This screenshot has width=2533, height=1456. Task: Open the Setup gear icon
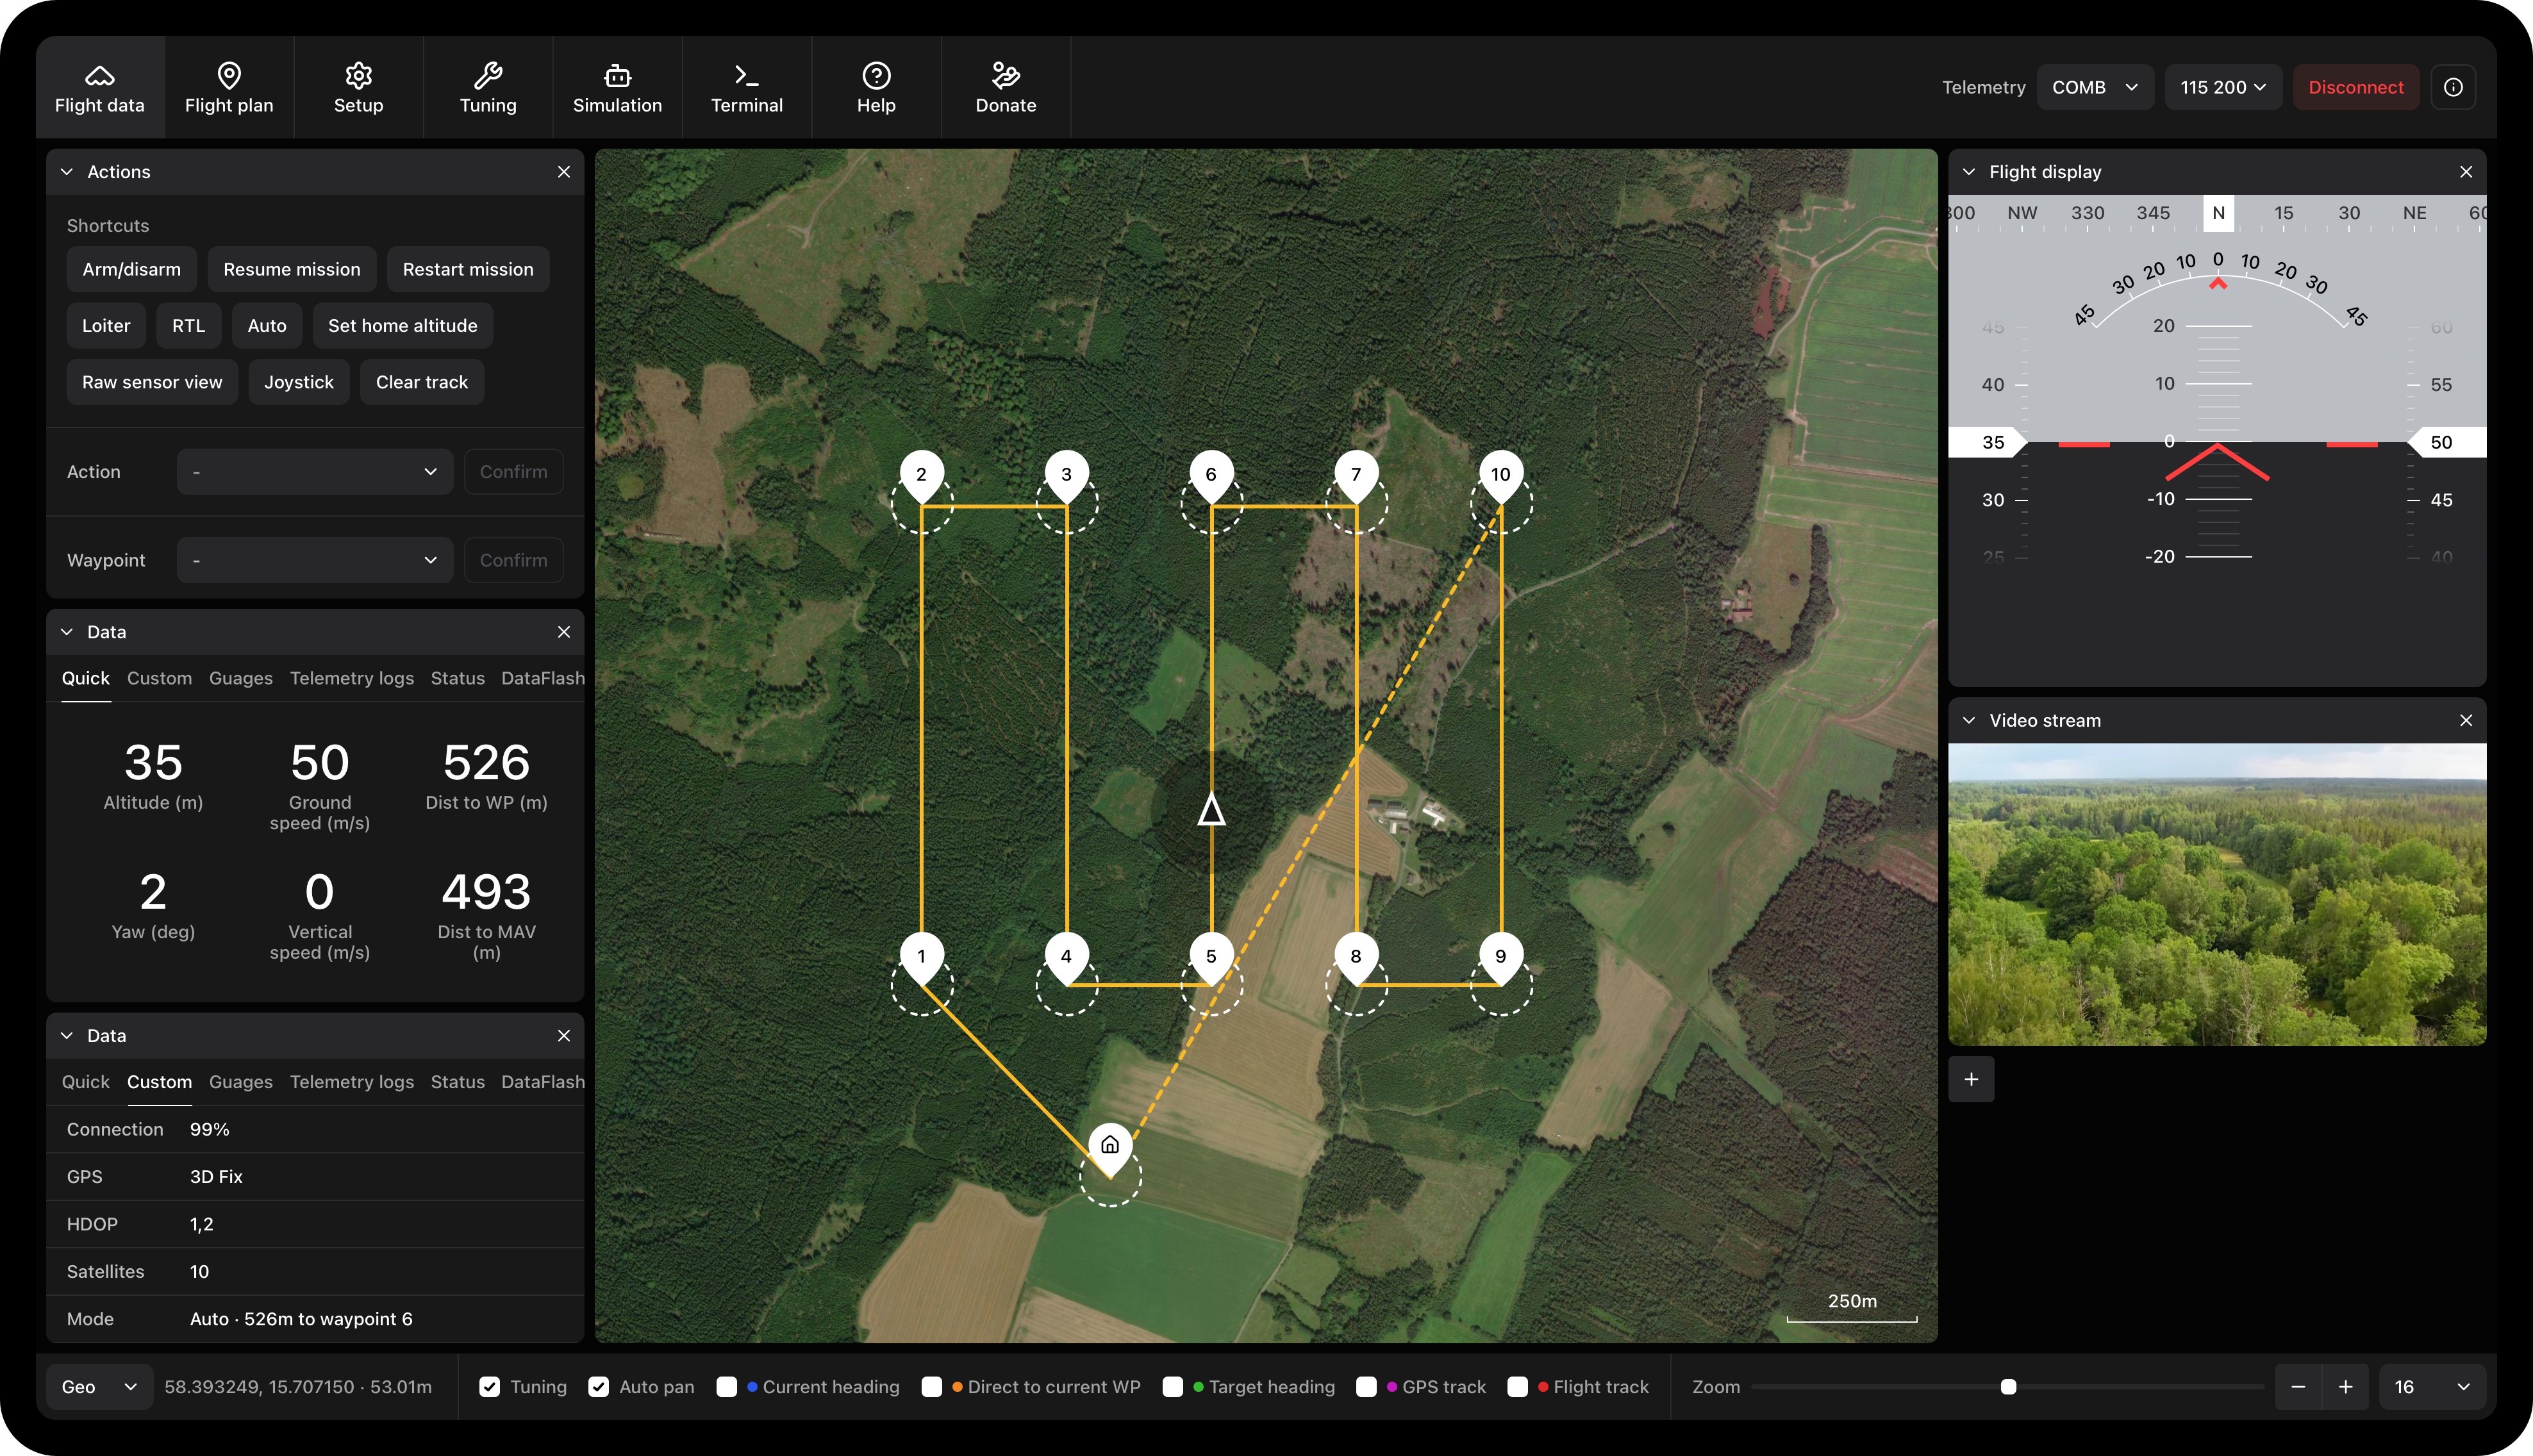click(358, 76)
